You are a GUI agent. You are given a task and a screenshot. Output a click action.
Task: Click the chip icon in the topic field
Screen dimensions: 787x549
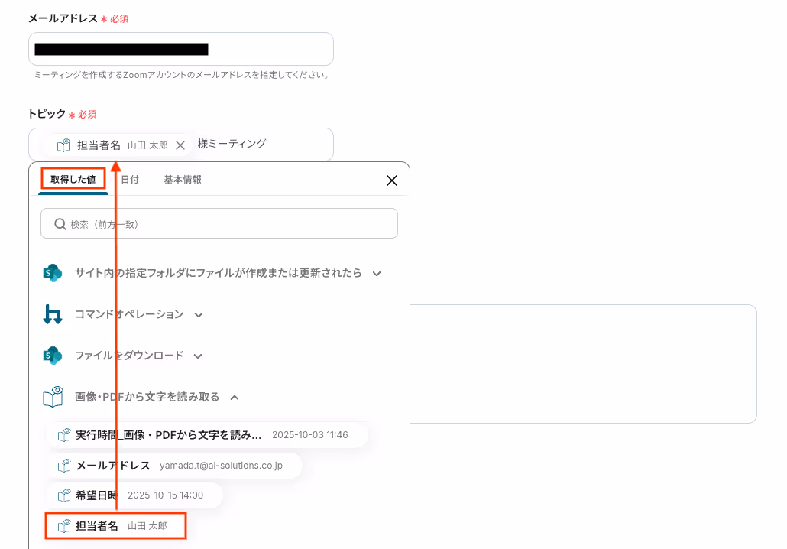pos(63,145)
